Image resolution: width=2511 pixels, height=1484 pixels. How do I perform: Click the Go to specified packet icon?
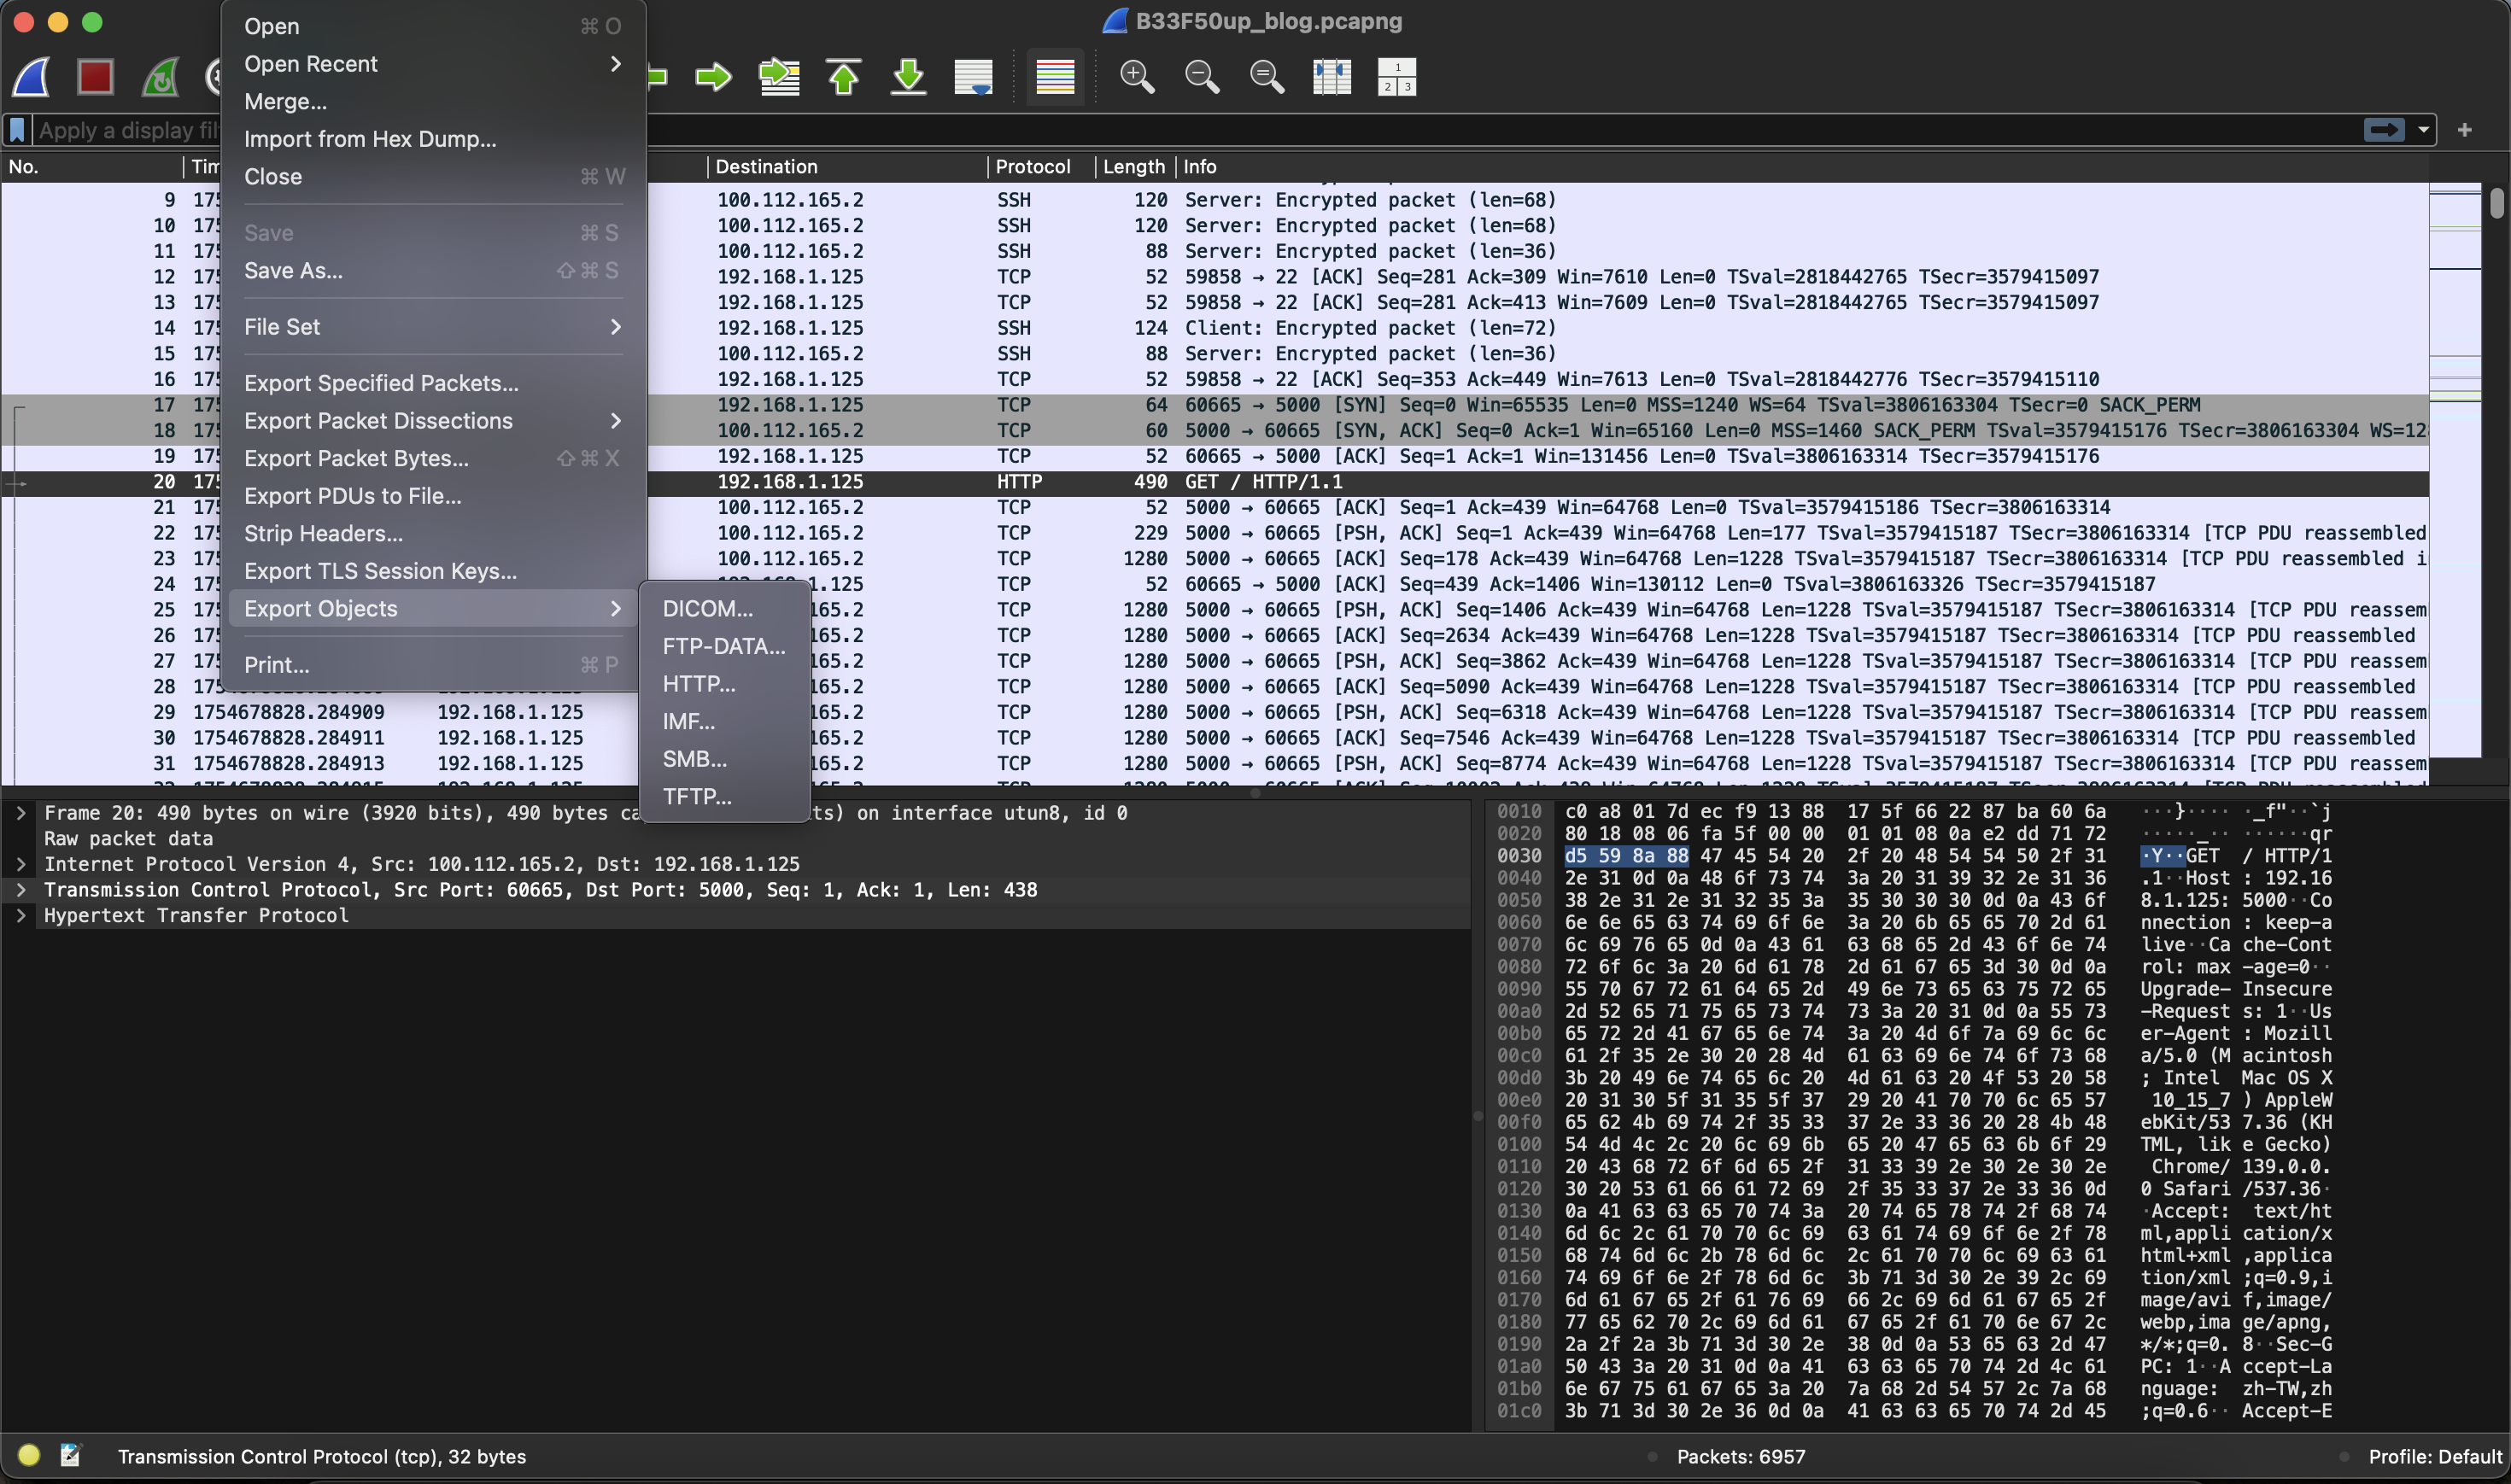click(779, 77)
